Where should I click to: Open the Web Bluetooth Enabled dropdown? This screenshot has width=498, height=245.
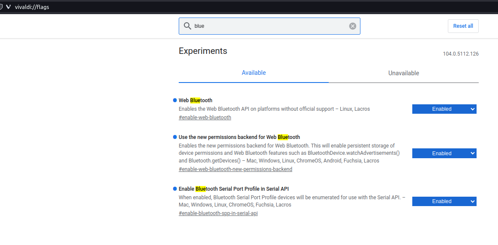click(444, 109)
